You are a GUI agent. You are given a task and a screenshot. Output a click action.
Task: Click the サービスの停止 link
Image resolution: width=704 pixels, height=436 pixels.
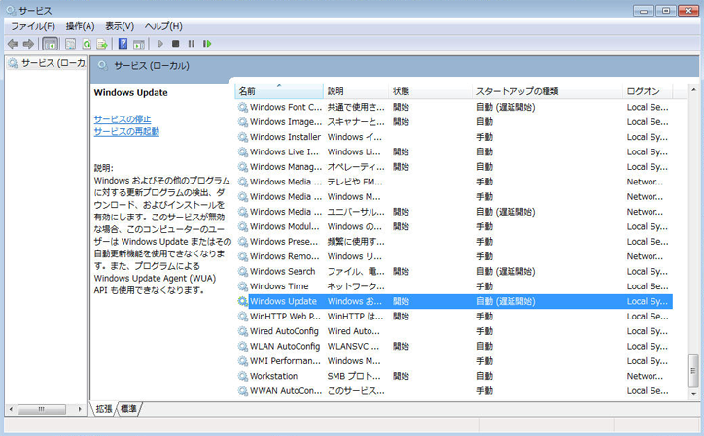tap(123, 119)
